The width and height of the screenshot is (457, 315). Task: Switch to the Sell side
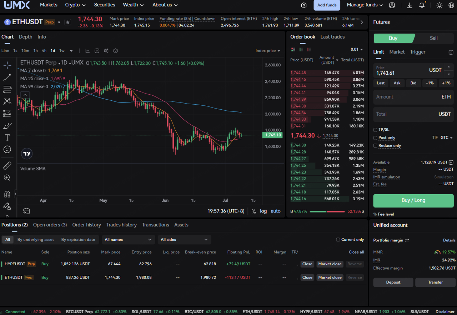(x=433, y=38)
